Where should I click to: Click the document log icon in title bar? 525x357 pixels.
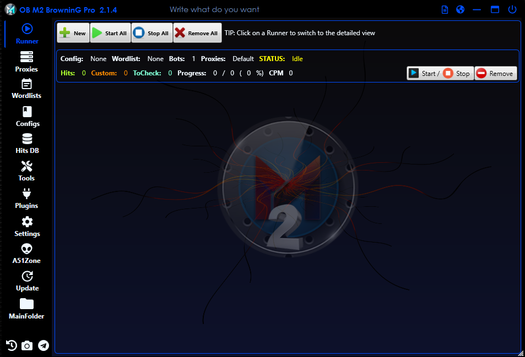pyautogui.click(x=445, y=10)
